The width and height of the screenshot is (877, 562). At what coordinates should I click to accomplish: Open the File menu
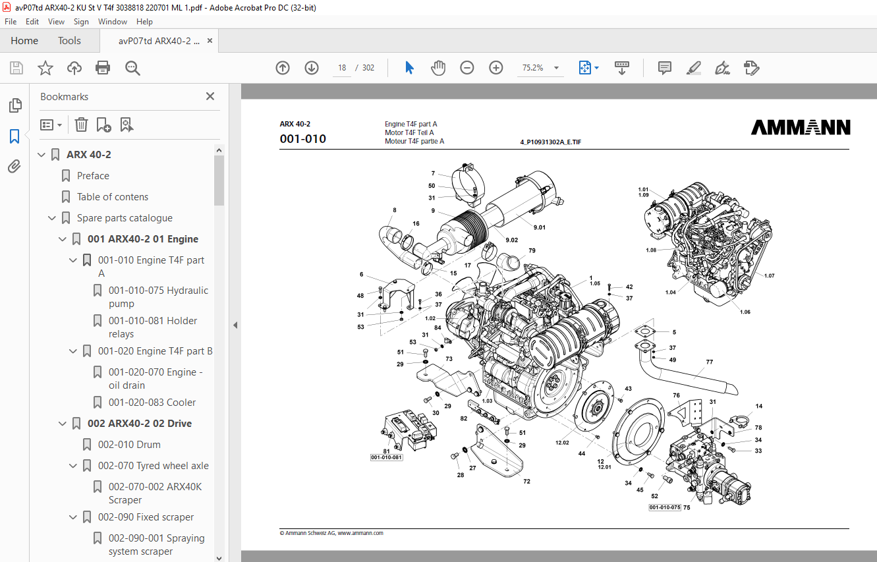(11, 22)
